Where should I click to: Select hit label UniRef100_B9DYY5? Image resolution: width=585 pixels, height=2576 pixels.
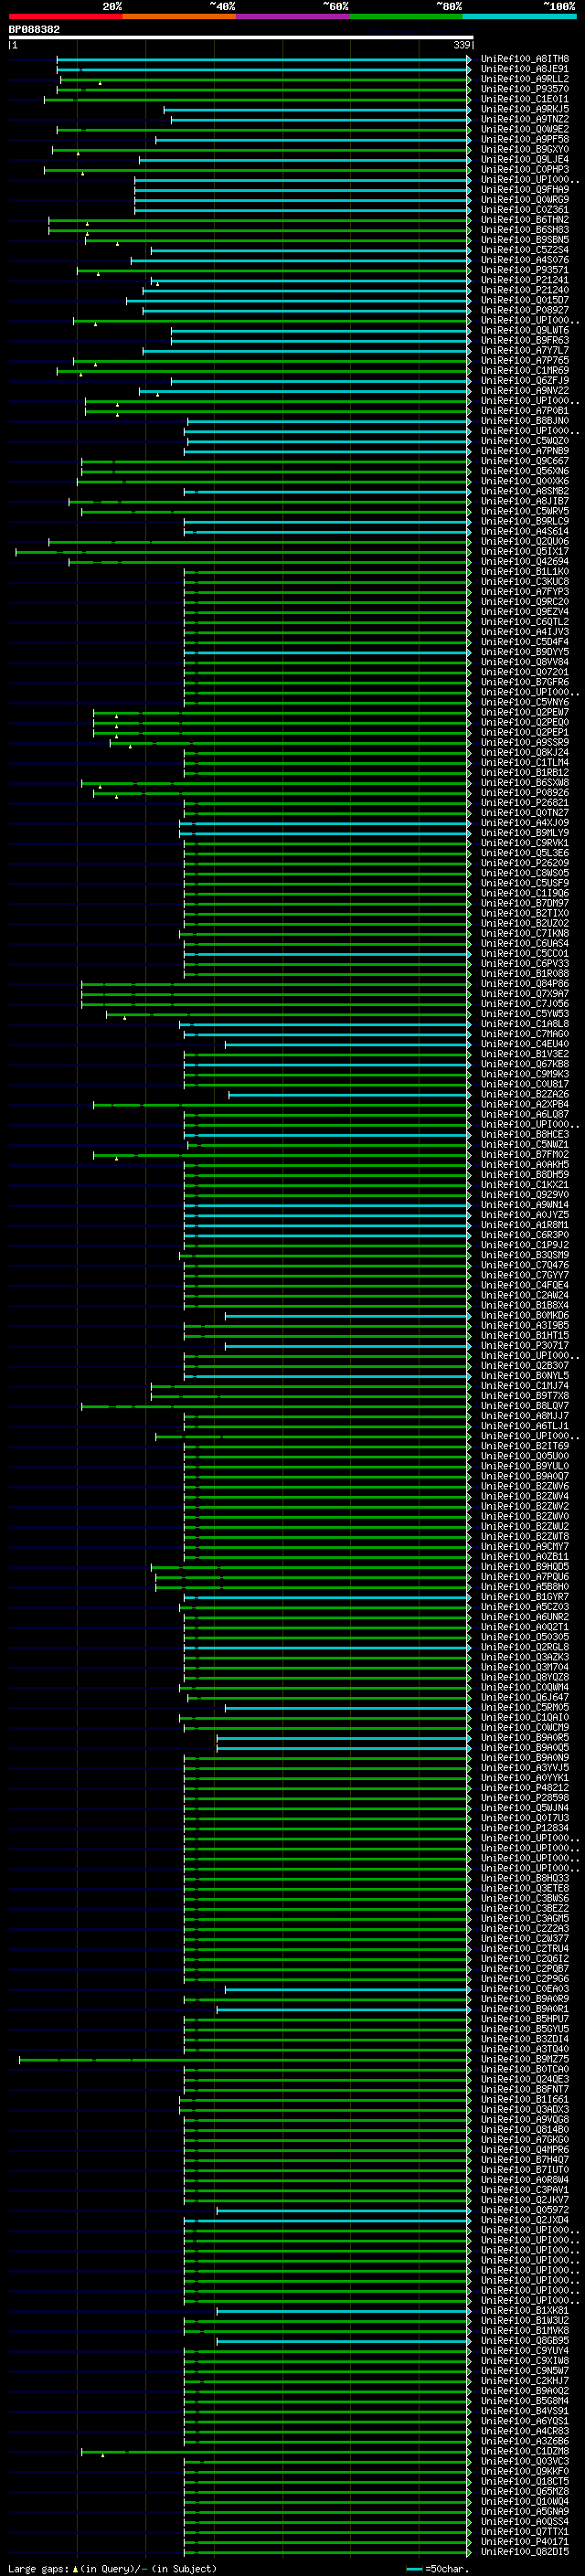pyautogui.click(x=524, y=652)
